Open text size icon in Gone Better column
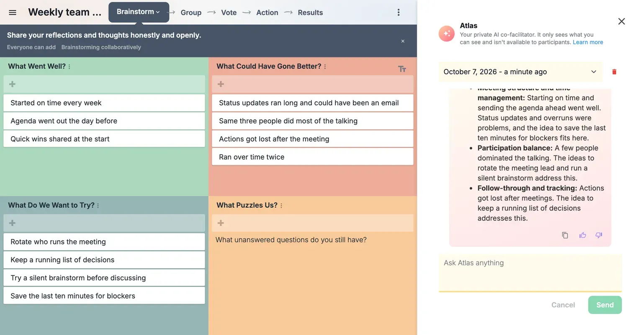 402,69
